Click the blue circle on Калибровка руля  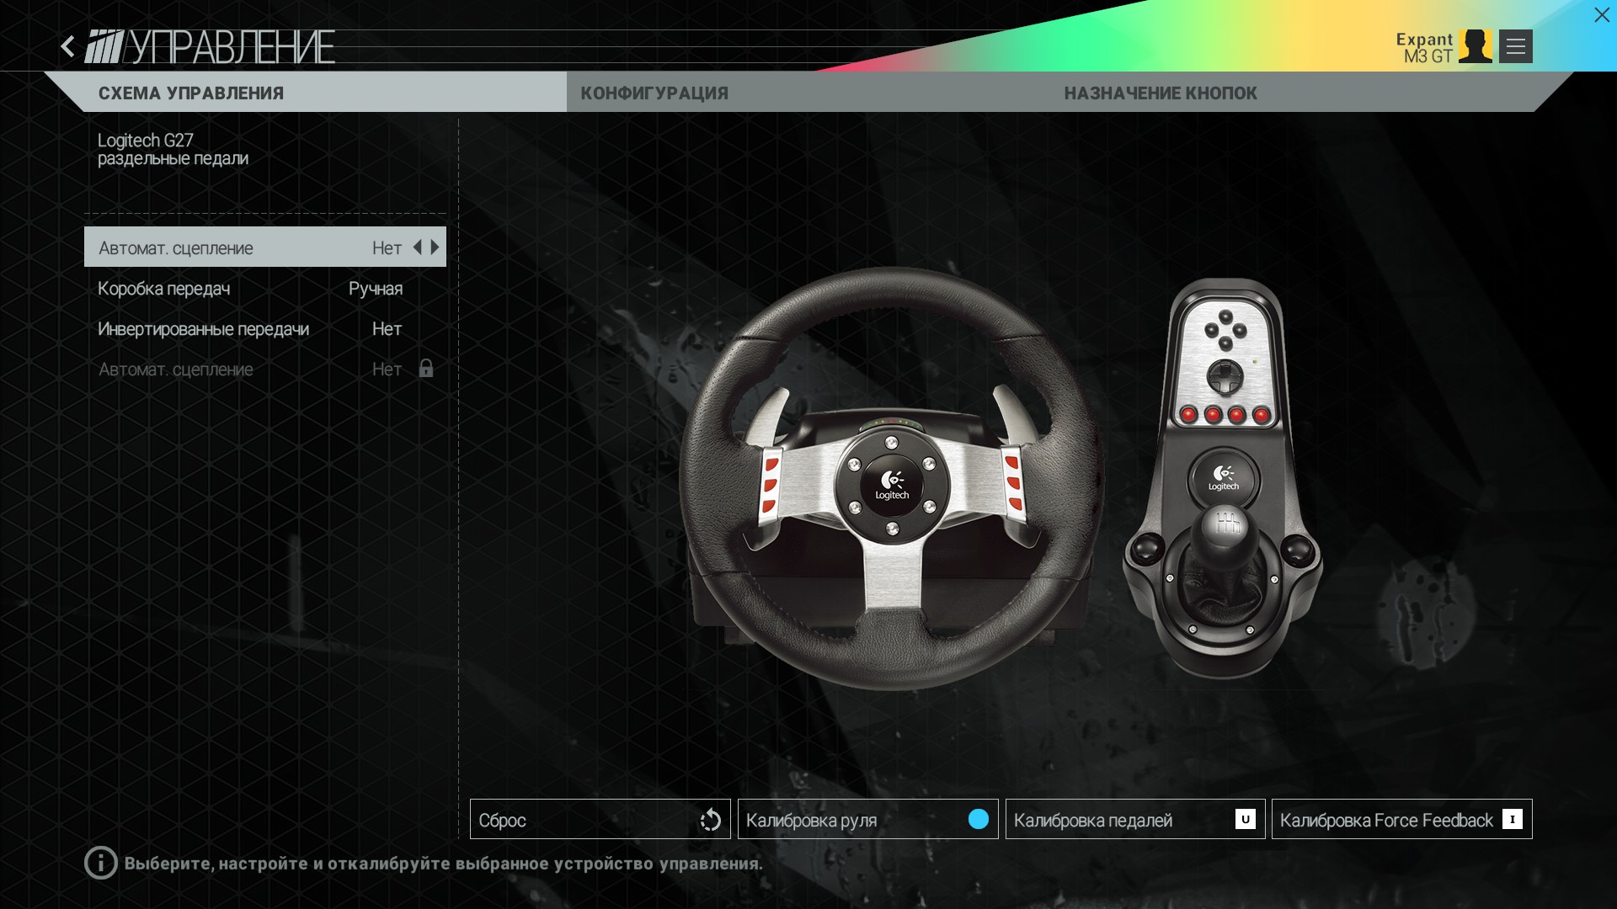point(978,819)
